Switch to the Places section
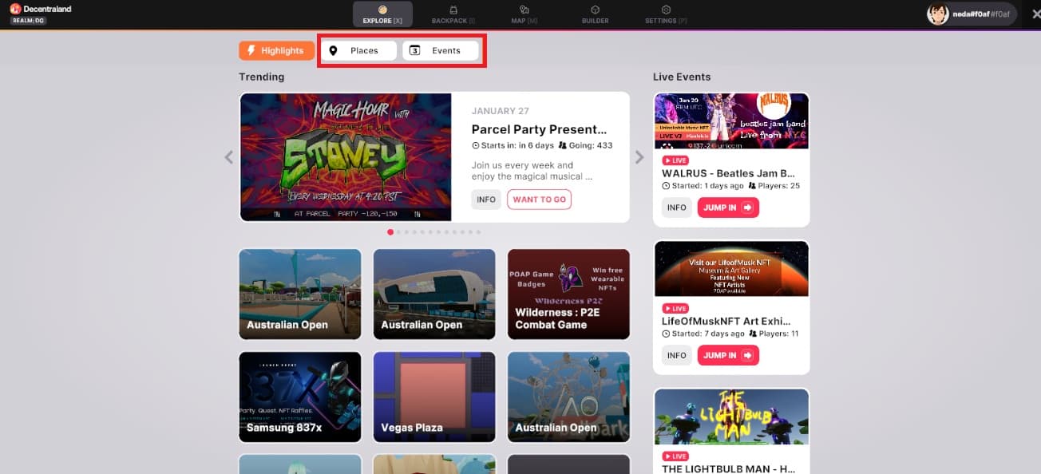The image size is (1041, 474). tap(359, 50)
